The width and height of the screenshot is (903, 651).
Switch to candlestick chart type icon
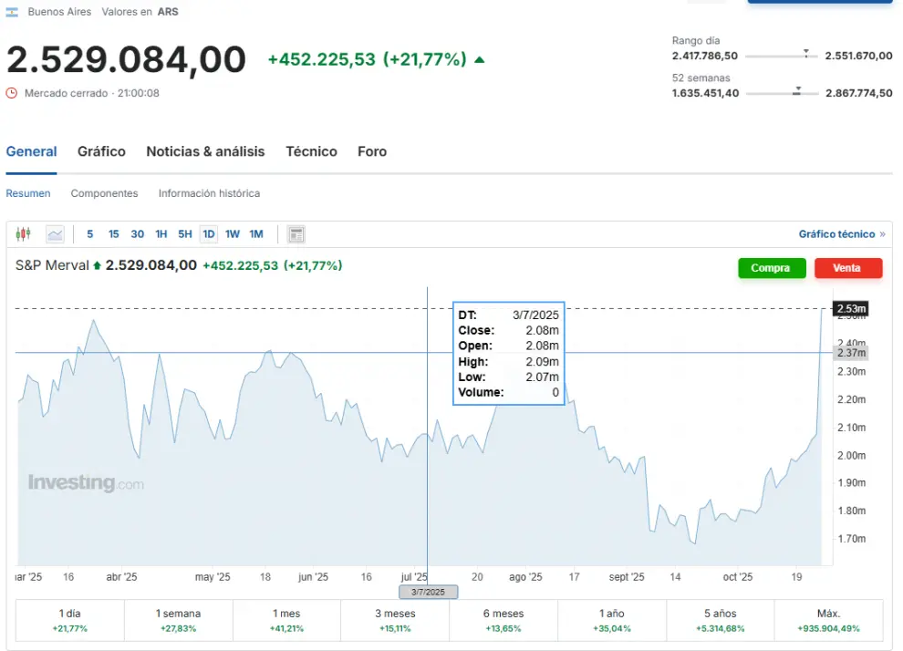tap(23, 233)
